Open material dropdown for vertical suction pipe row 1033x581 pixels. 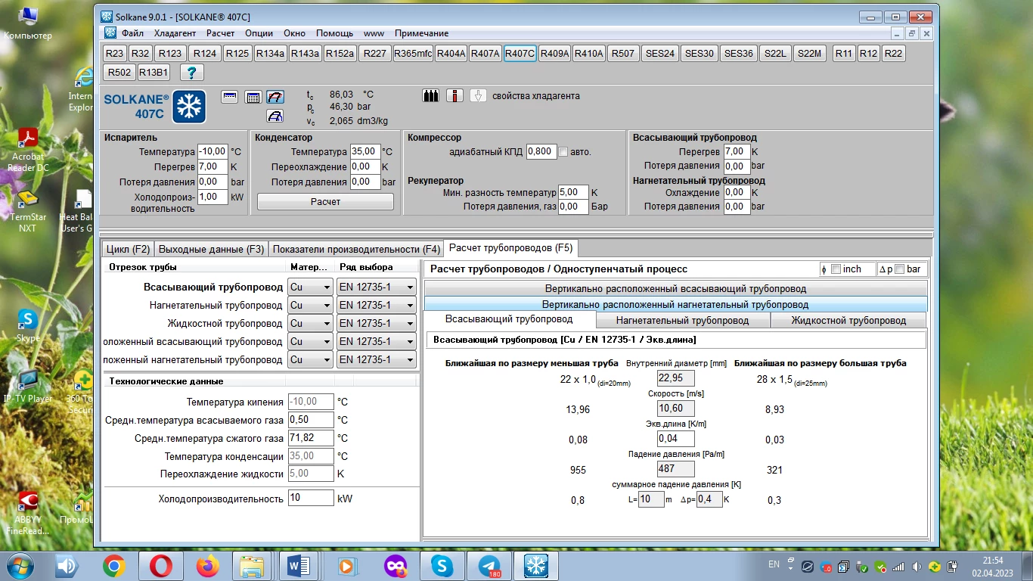coord(311,341)
